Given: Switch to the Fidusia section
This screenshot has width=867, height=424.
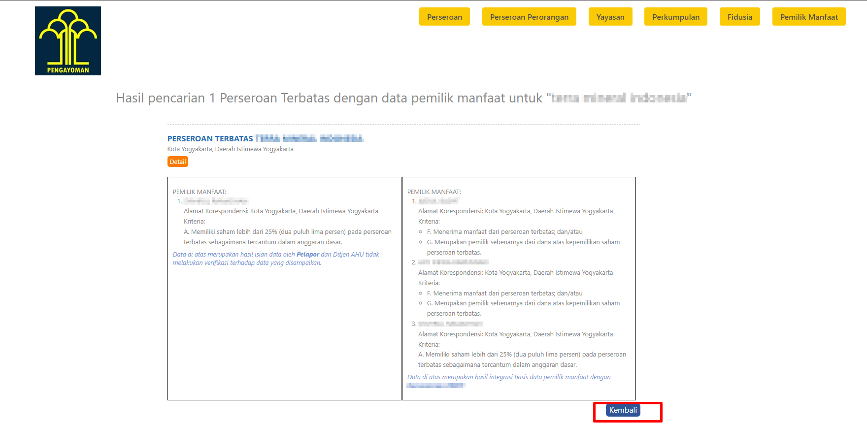Looking at the screenshot, I should [739, 17].
